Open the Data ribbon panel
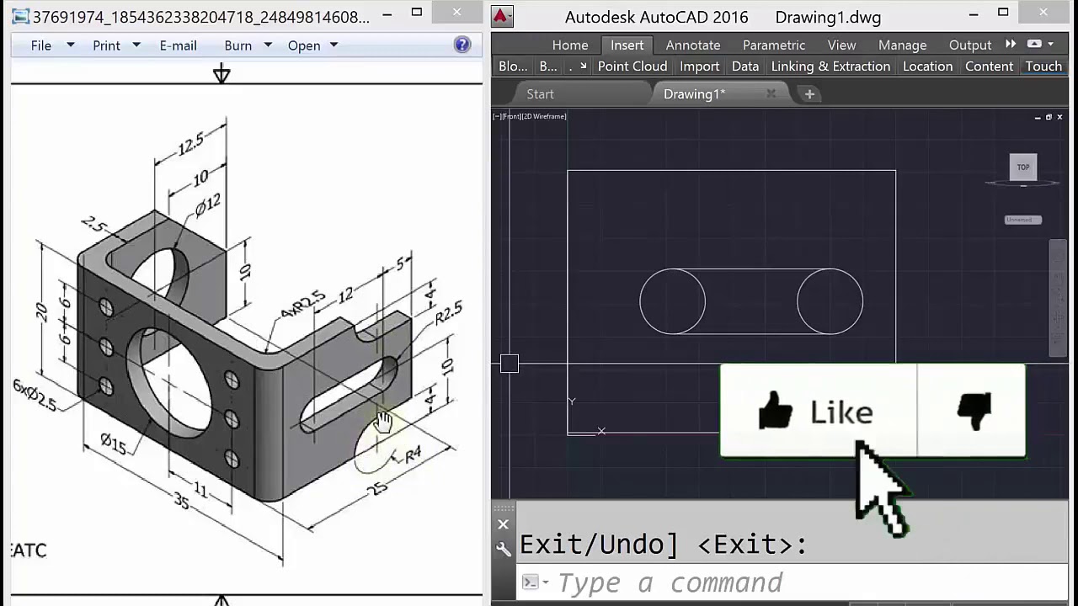1078x606 pixels. 745,66
